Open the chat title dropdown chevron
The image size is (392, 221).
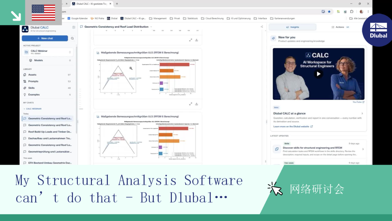click(x=151, y=27)
